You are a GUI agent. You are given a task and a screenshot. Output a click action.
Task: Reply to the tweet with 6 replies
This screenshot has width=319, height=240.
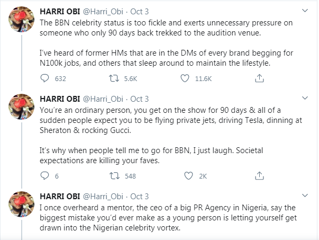[x=44, y=176]
